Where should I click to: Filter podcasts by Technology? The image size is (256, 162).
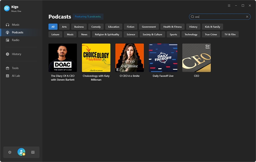click(191, 35)
